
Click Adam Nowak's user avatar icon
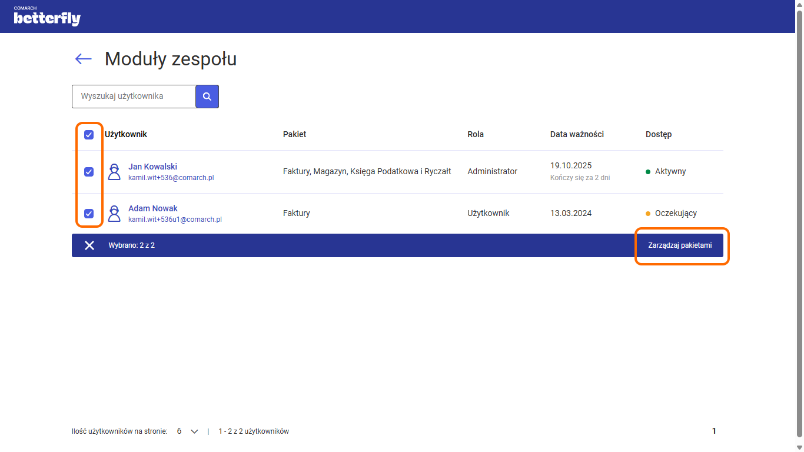tap(114, 214)
